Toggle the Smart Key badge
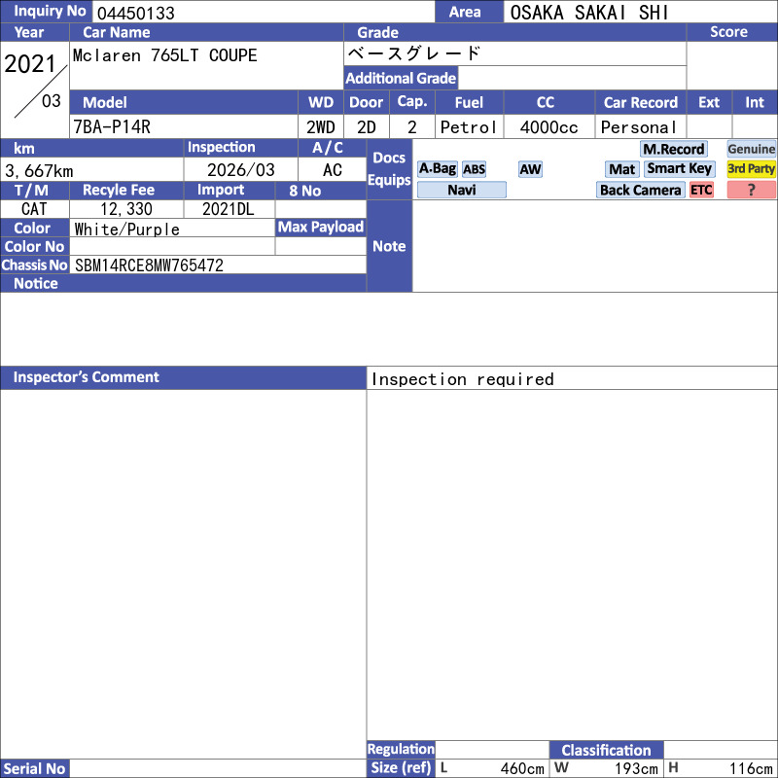Viewport: 778px width, 778px height. (x=680, y=168)
